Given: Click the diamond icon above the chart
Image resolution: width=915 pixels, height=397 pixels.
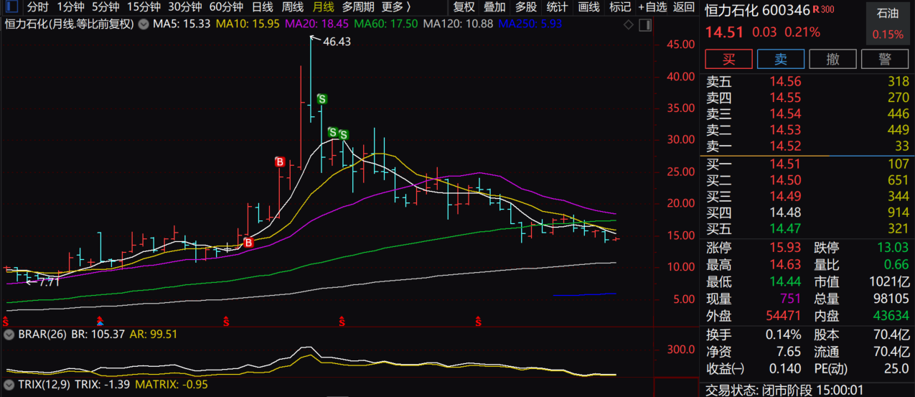Looking at the screenshot, I should click(x=629, y=24).
